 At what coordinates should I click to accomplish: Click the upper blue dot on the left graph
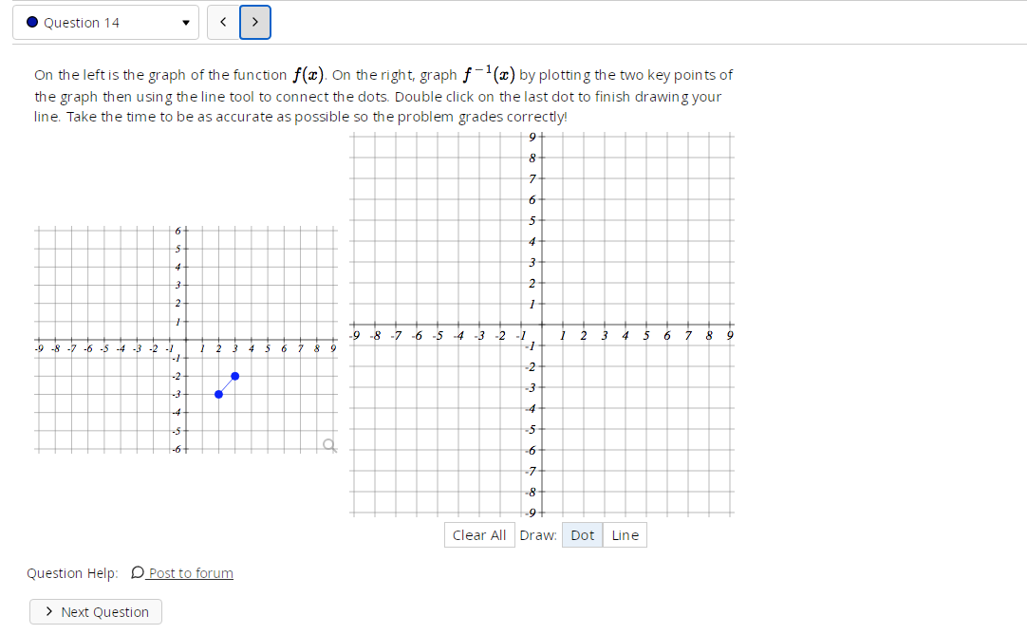click(x=233, y=377)
